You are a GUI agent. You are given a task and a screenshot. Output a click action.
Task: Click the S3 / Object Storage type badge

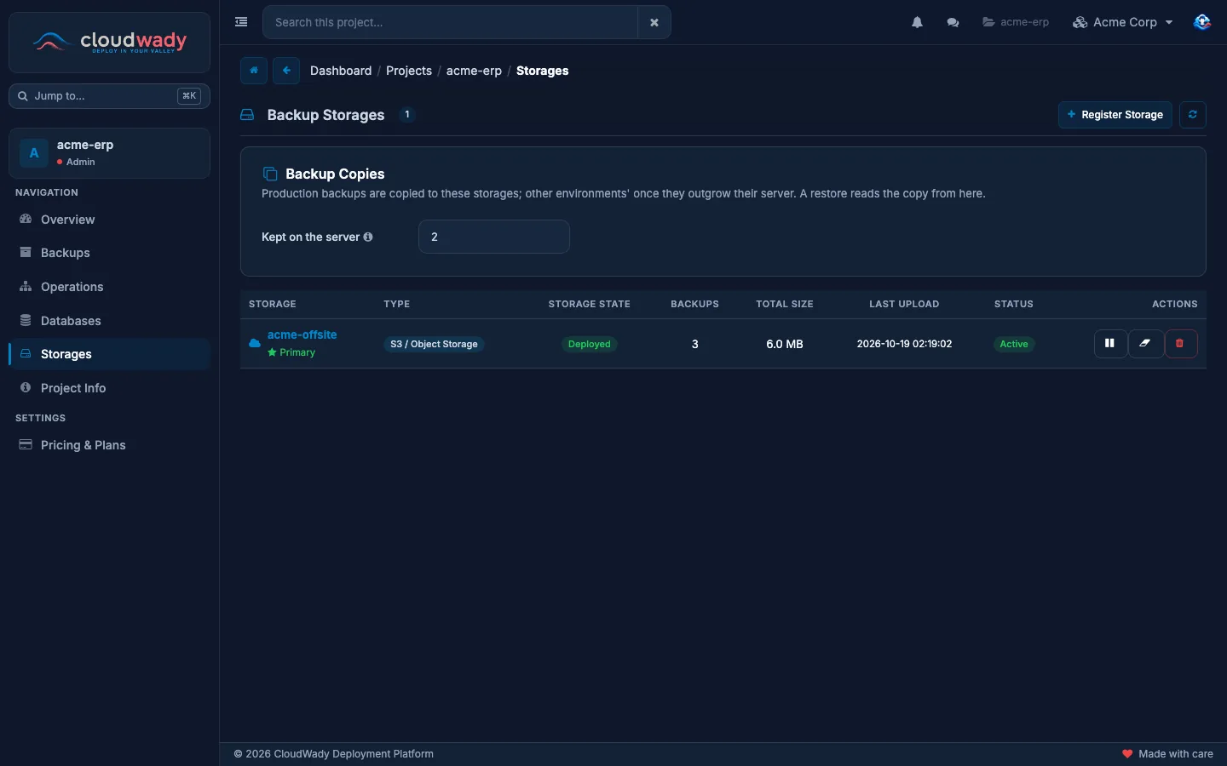[x=434, y=344]
